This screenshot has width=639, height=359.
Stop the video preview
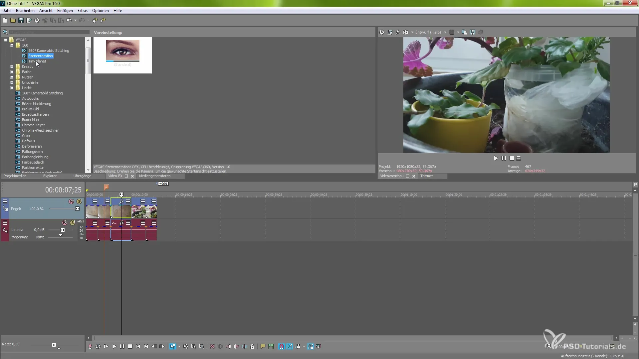512,159
